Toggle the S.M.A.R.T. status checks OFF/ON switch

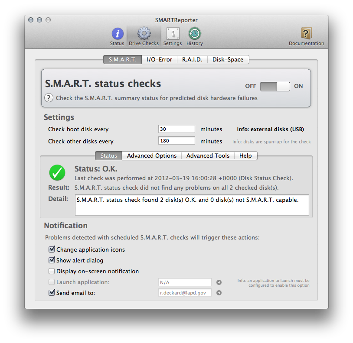275,86
